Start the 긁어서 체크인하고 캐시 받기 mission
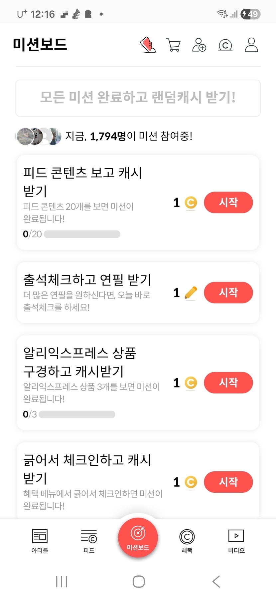The height and width of the screenshot is (599, 276). [x=228, y=482]
